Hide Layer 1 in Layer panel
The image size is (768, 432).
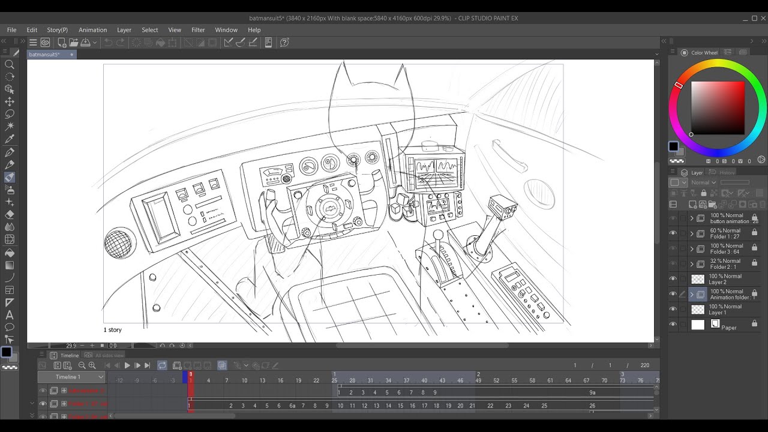[673, 309]
